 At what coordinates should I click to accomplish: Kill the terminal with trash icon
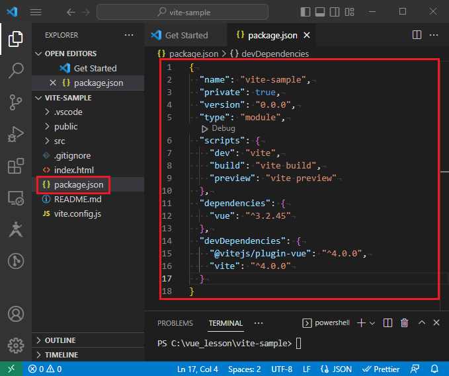click(404, 322)
